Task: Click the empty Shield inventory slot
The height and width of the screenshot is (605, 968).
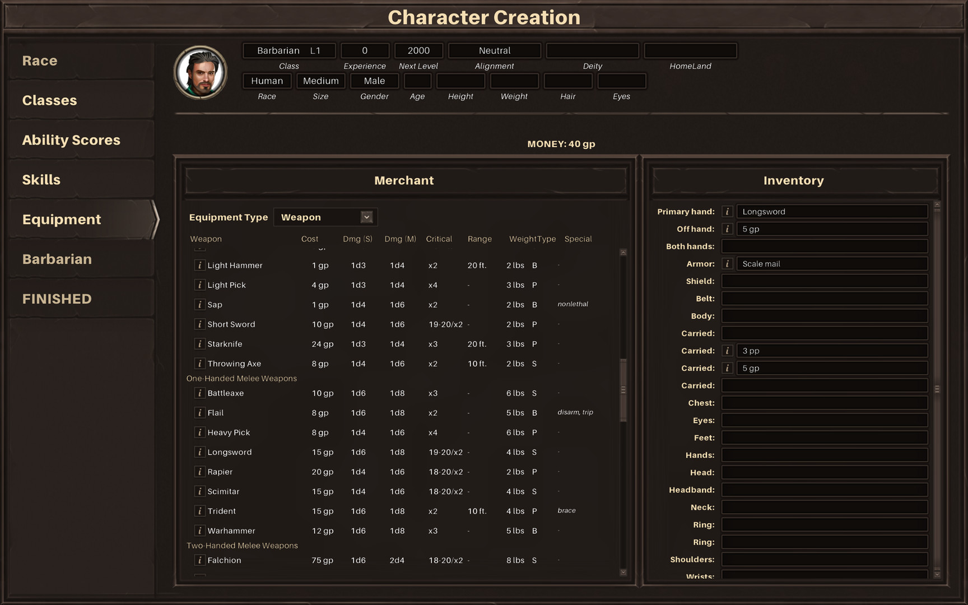Action: [823, 281]
